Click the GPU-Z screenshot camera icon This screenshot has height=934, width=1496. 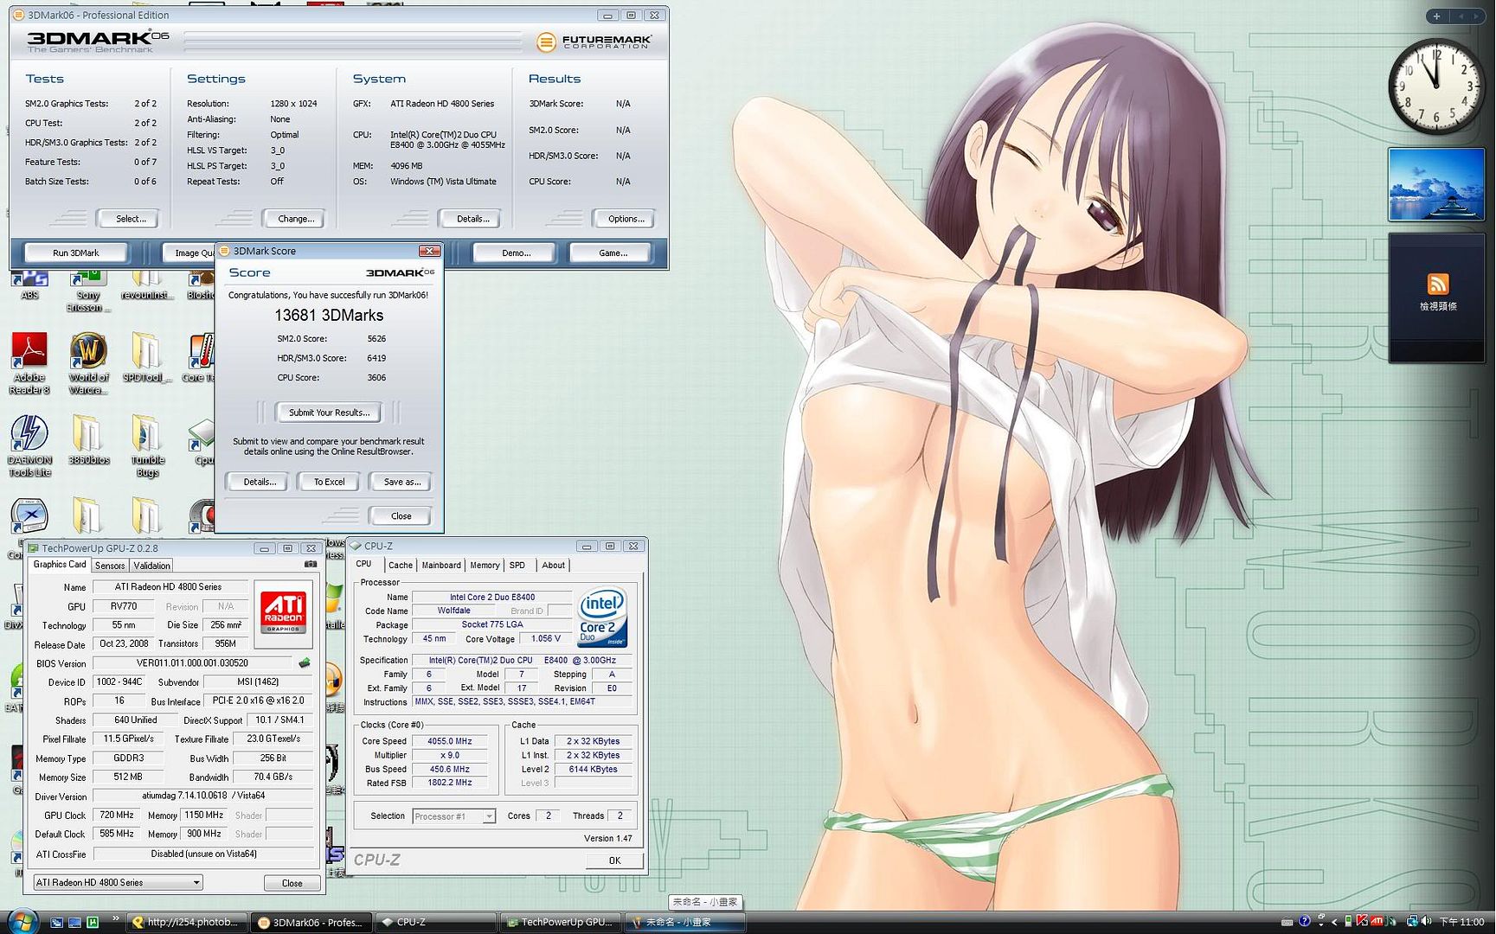(310, 565)
